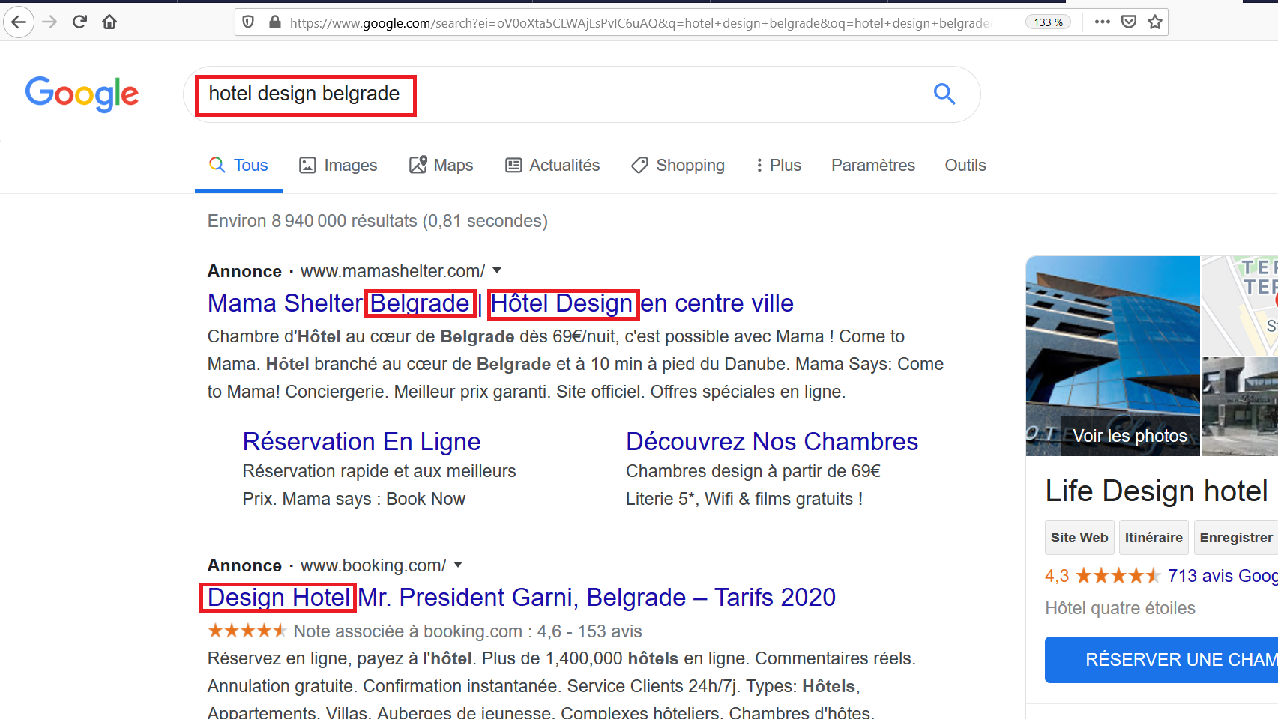Screen dimensions: 1278x719
Task: Open the Actualités tab
Action: coord(552,166)
